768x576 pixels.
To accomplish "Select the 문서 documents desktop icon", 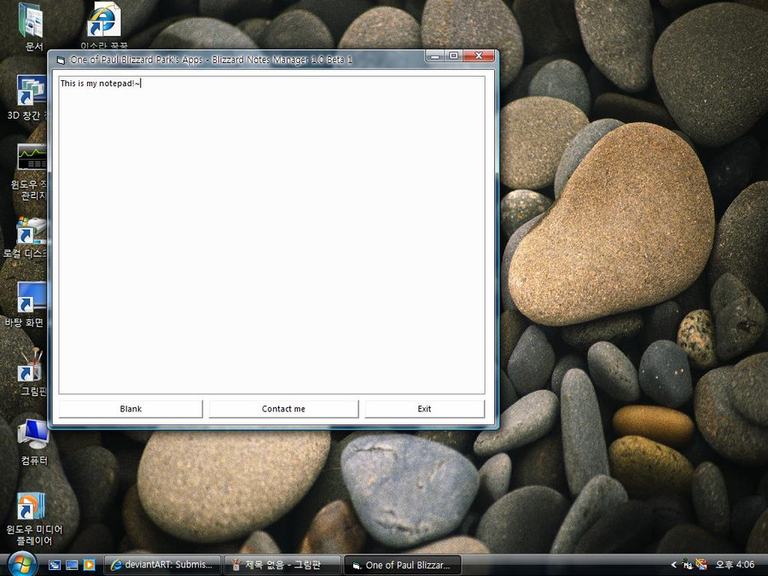I will click(32, 27).
